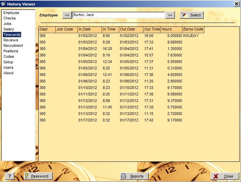Click the printer icon on Reports button
Image resolution: width=241 pixels, height=182 pixels.
pyautogui.click(x=124, y=176)
